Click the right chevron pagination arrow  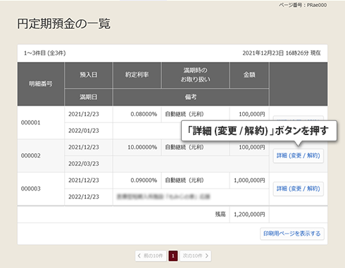coord(207,256)
